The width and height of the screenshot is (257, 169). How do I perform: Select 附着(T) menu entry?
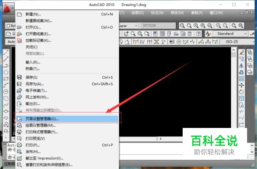(67, 69)
